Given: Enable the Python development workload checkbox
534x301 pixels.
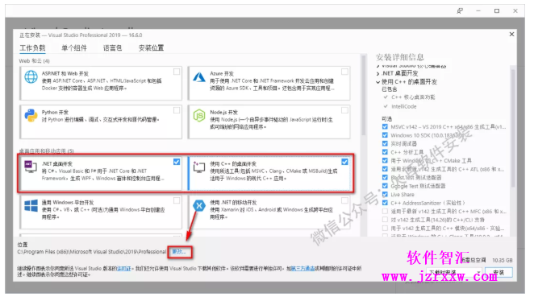Looking at the screenshot, I should [177, 110].
